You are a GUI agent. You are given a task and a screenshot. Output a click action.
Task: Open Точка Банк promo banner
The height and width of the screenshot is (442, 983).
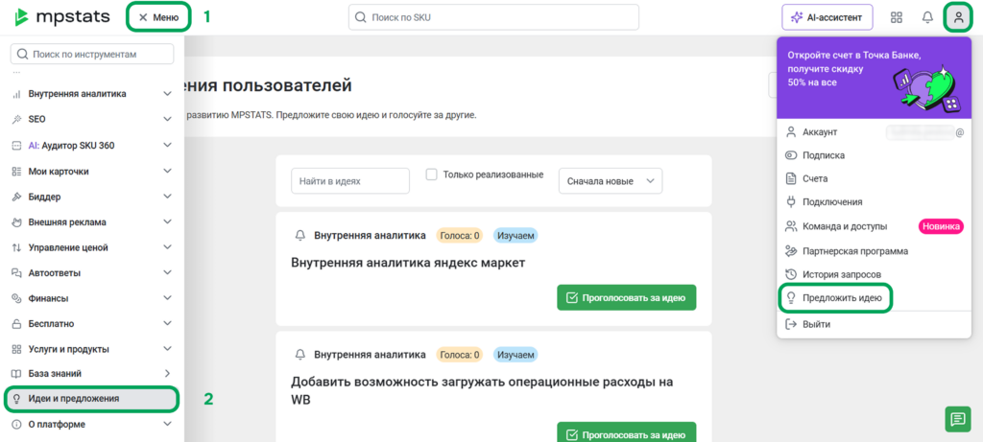point(874,78)
